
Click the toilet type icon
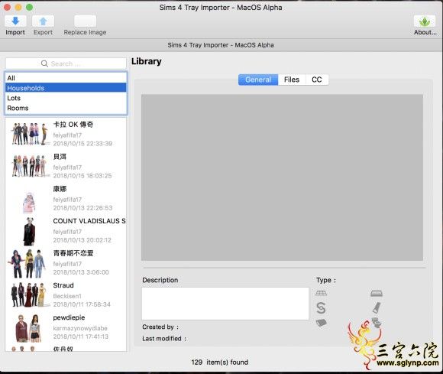[377, 323]
